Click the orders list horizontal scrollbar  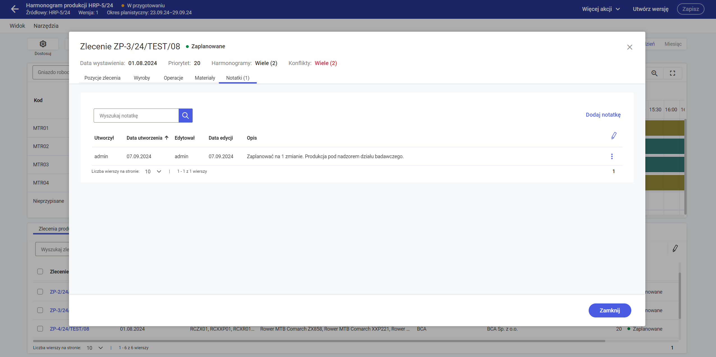(319, 341)
